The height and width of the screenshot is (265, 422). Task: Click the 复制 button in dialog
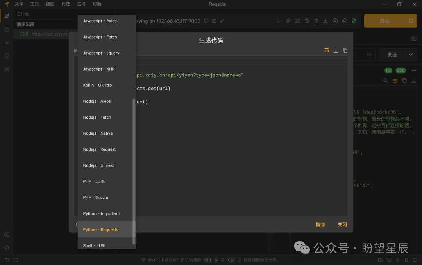point(320,225)
